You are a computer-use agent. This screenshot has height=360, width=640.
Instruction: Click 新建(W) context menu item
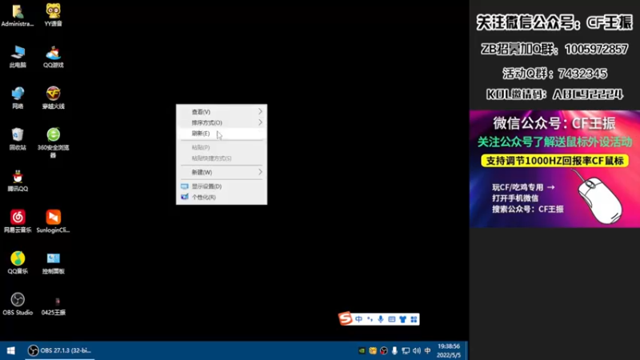coord(222,172)
